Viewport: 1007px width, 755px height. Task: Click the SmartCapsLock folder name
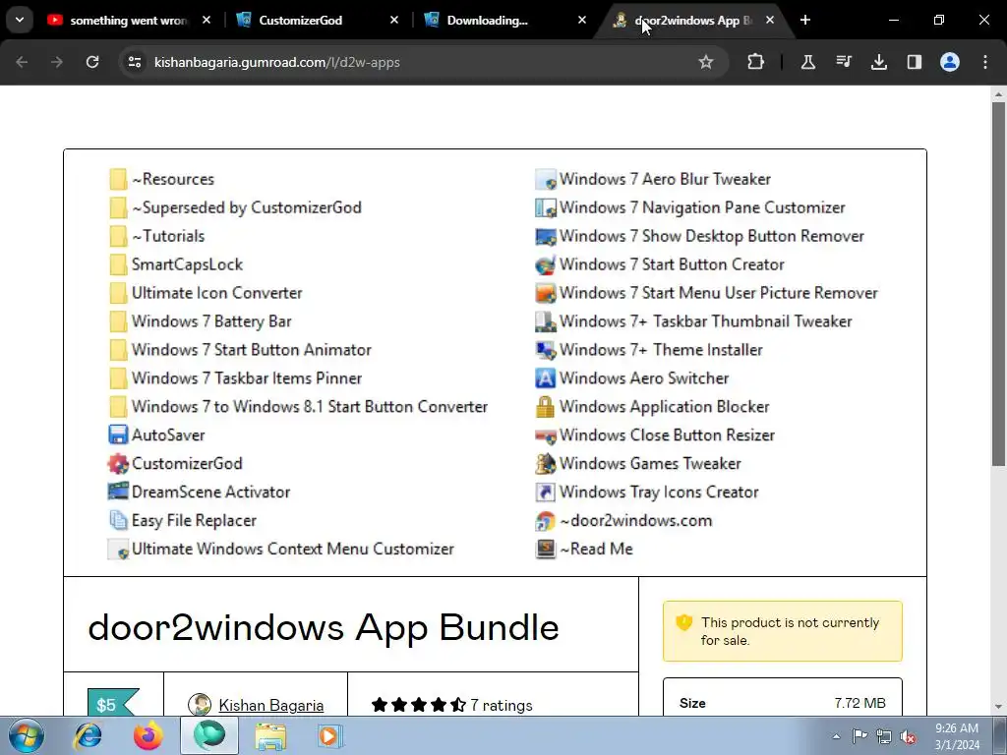tap(188, 264)
